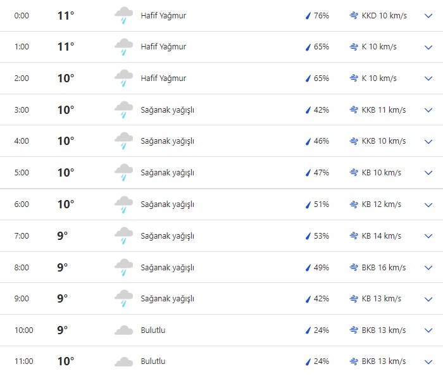443x376 pixels.
Task: Click the rain cloud icon at 0:00
Action: (123, 16)
